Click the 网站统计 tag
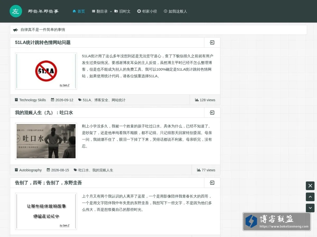The width and height of the screenshot is (317, 237). (119, 100)
